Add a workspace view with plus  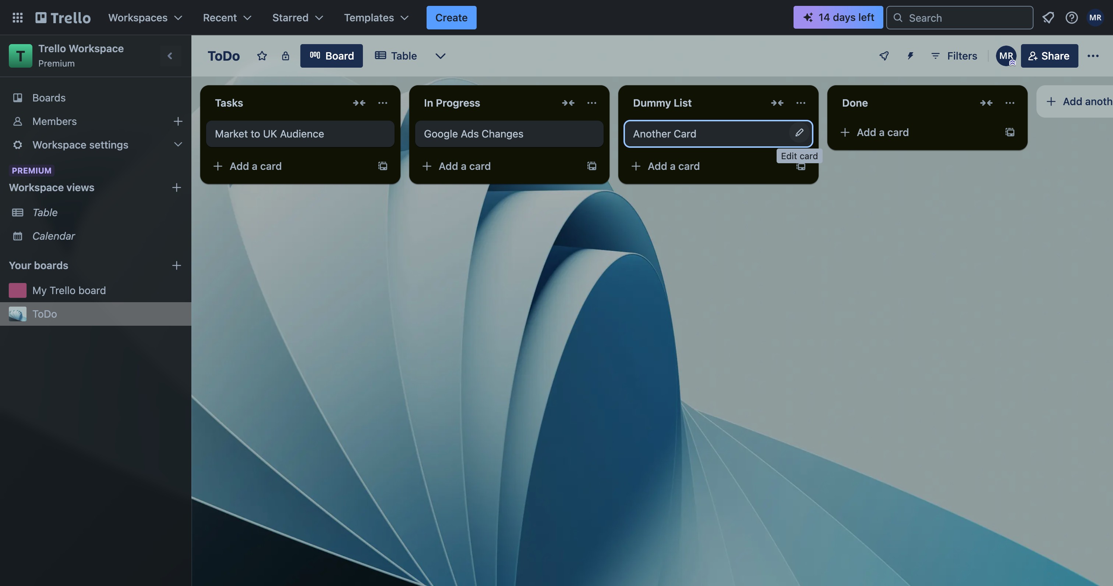[176, 188]
